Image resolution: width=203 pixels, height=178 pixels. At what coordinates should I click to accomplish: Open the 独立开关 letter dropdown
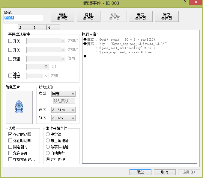[x=37, y=76]
